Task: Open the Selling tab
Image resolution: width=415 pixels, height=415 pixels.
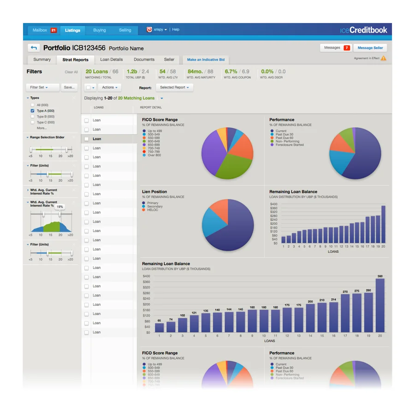Action: (x=125, y=30)
